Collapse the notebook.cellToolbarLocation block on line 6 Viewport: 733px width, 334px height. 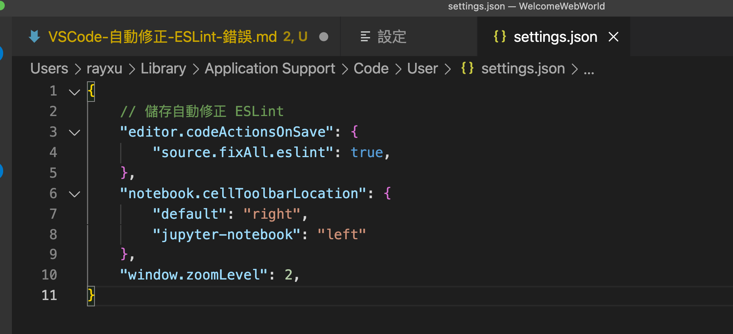pyautogui.click(x=74, y=194)
